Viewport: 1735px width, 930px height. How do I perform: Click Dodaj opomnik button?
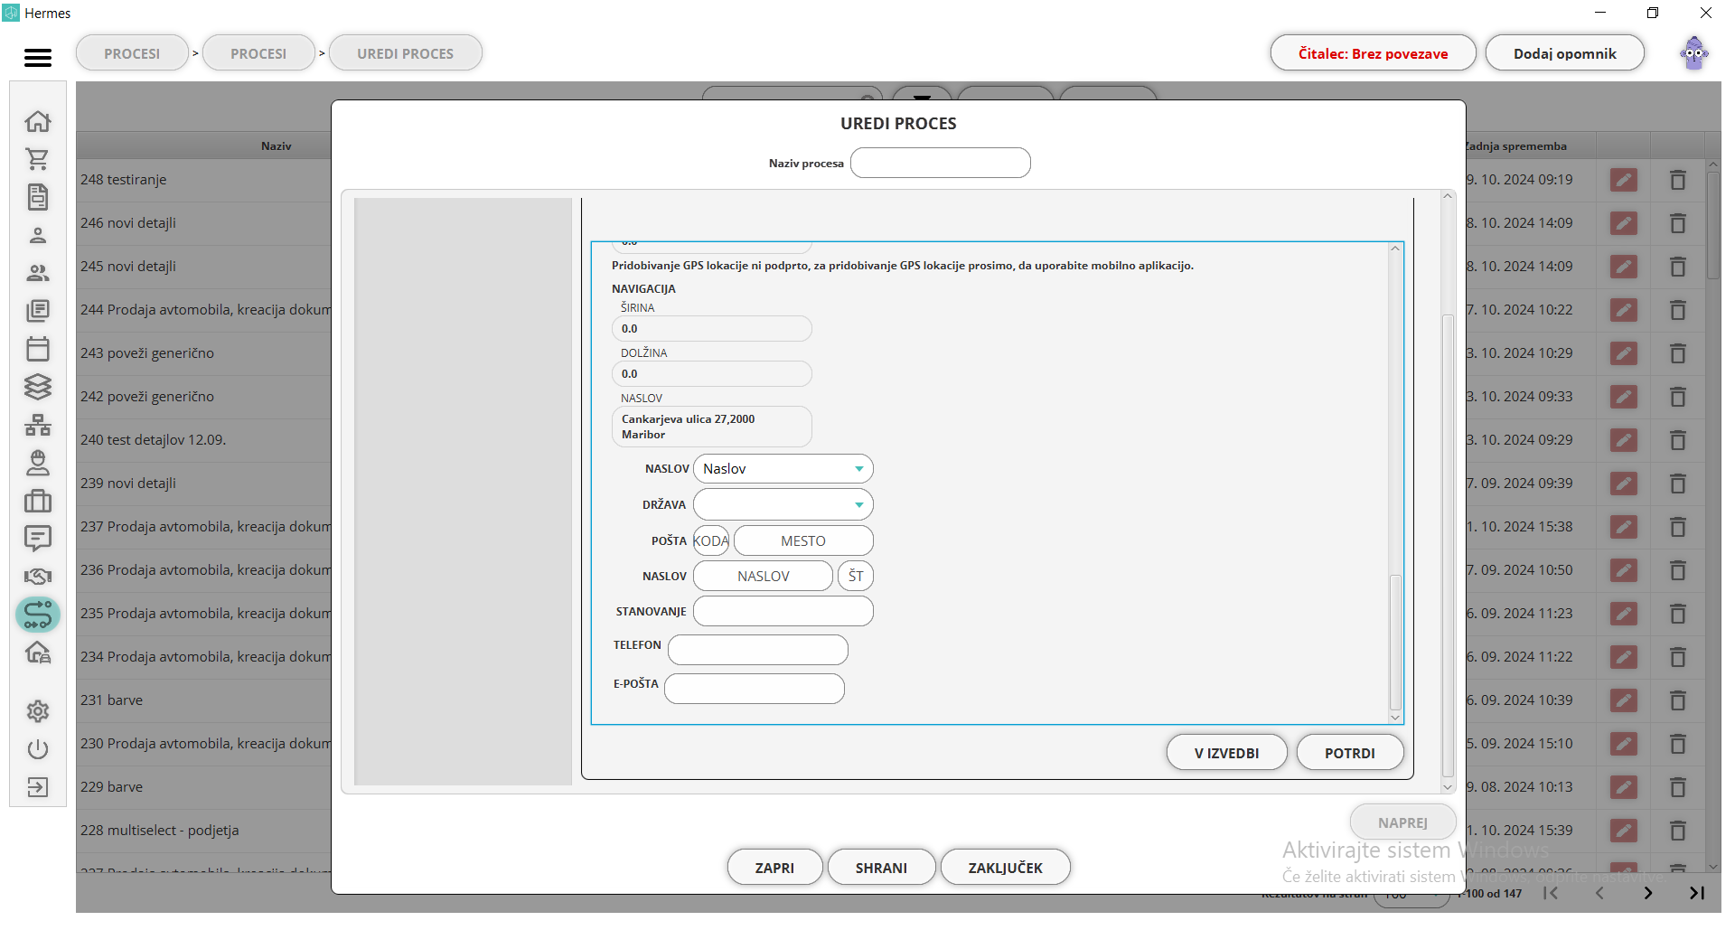pyautogui.click(x=1565, y=53)
